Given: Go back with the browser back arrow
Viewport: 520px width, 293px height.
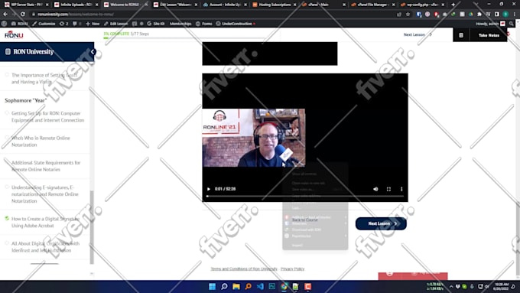Looking at the screenshot, I should (x=5, y=15).
